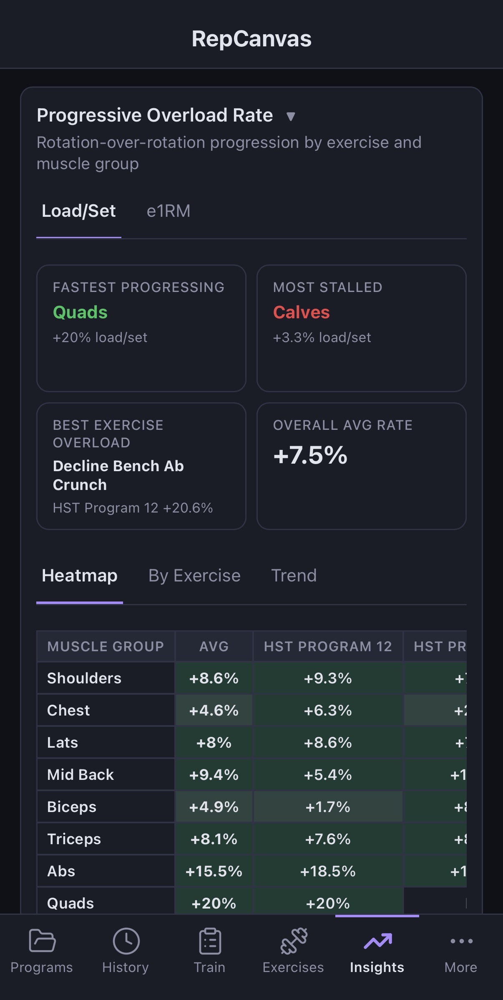
Task: Switch to the Heatmap tab
Action: (x=79, y=575)
